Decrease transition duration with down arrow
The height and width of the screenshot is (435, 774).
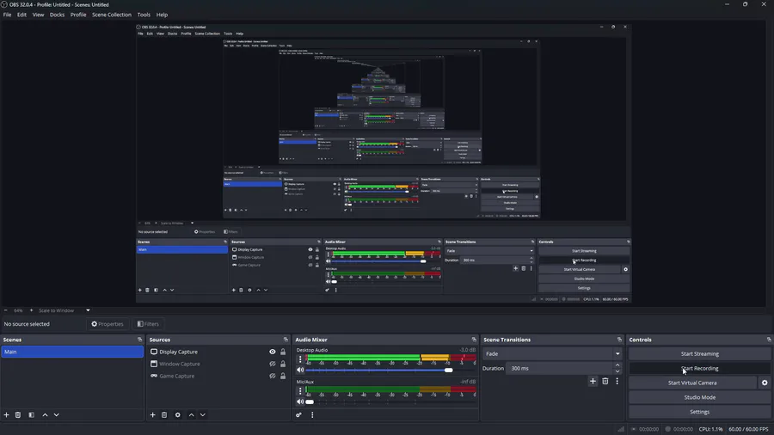pos(617,371)
